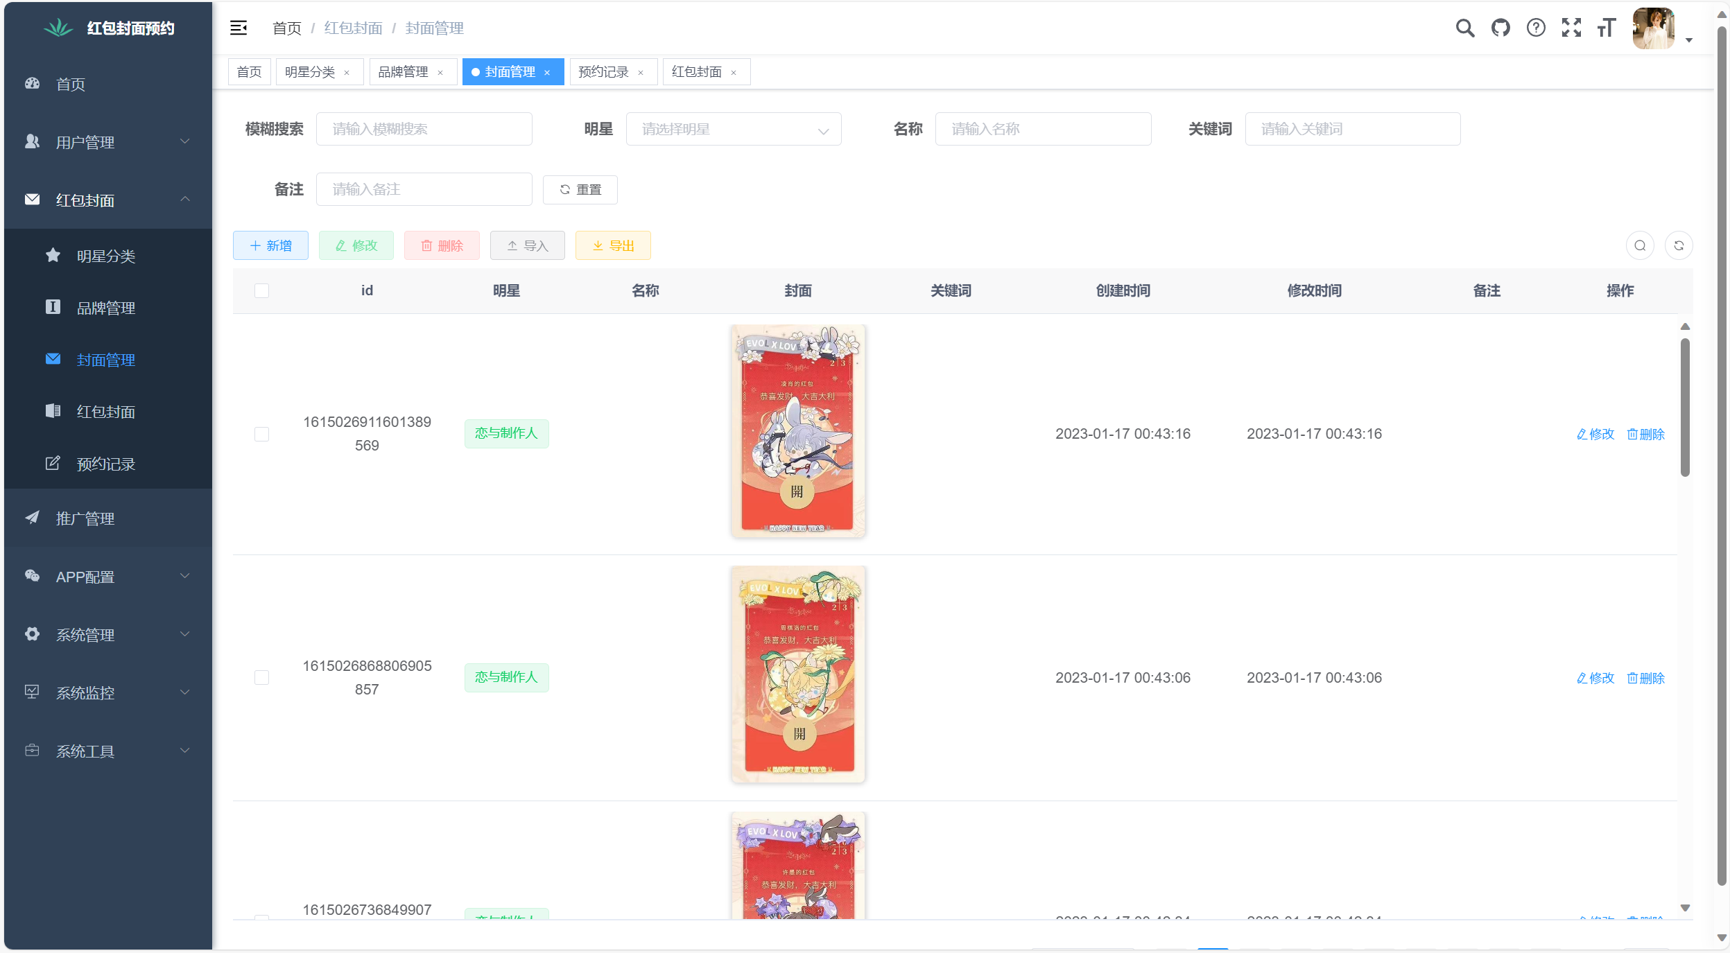Image resolution: width=1730 pixels, height=953 pixels.
Task: Close the 预约记录 tab
Action: pos(641,72)
